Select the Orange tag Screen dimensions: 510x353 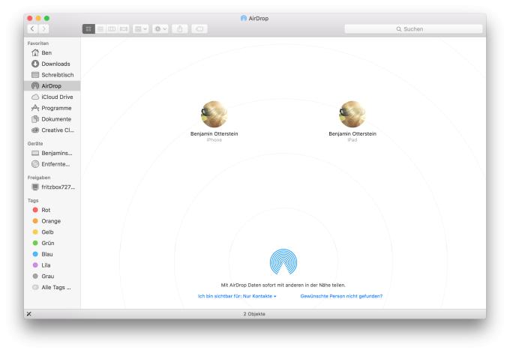(52, 221)
